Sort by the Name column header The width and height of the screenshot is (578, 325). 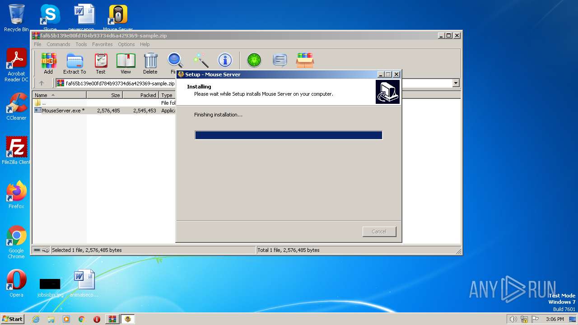click(x=60, y=95)
